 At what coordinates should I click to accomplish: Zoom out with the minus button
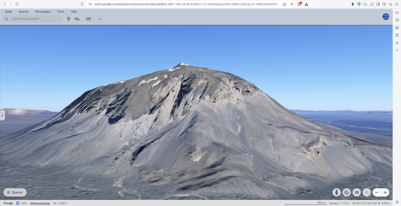click(x=377, y=193)
